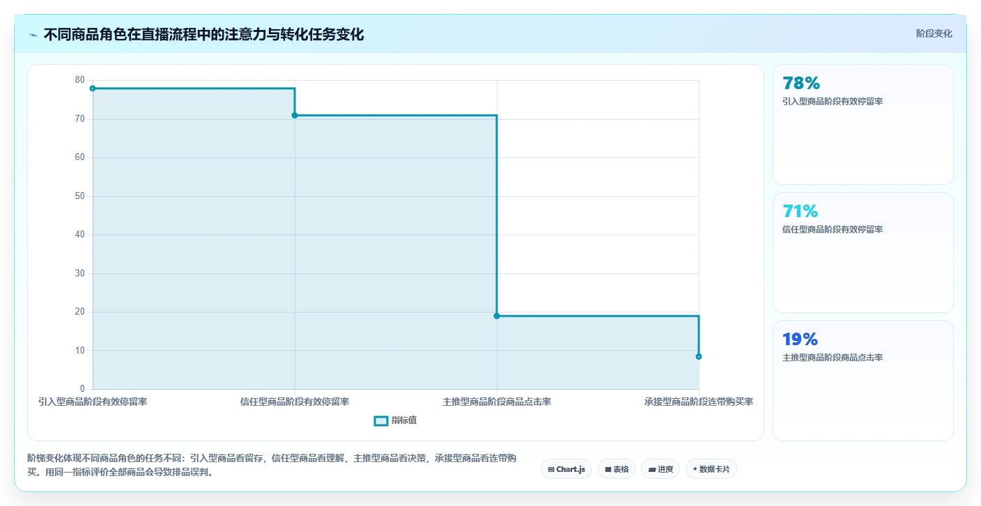Image resolution: width=981 pixels, height=506 pixels.
Task: Click the lightning icon beside the chart title
Action: [x=33, y=35]
